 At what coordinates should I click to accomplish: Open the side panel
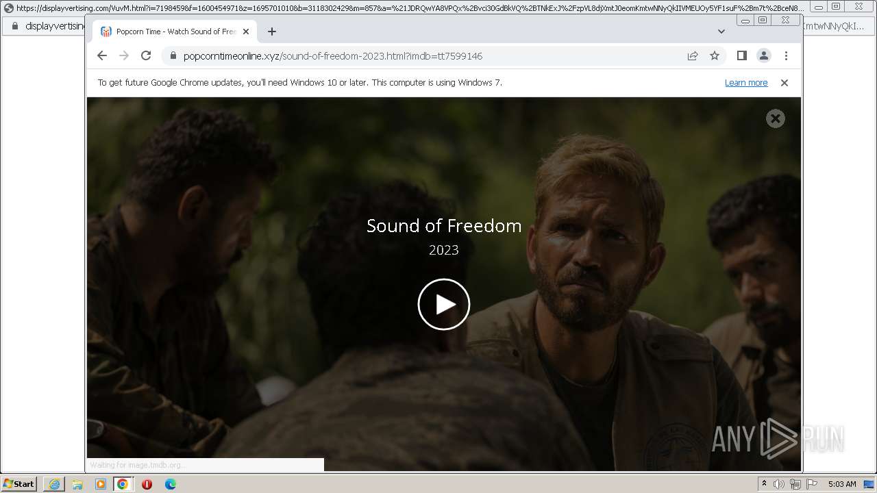click(741, 55)
